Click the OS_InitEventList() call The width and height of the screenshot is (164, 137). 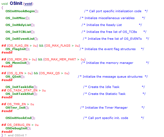click(22, 39)
